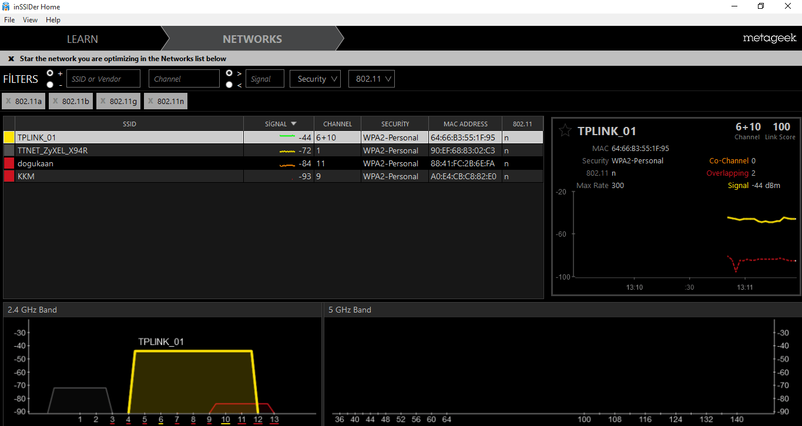Open the 802.11 filter dropdown

[x=372, y=79]
